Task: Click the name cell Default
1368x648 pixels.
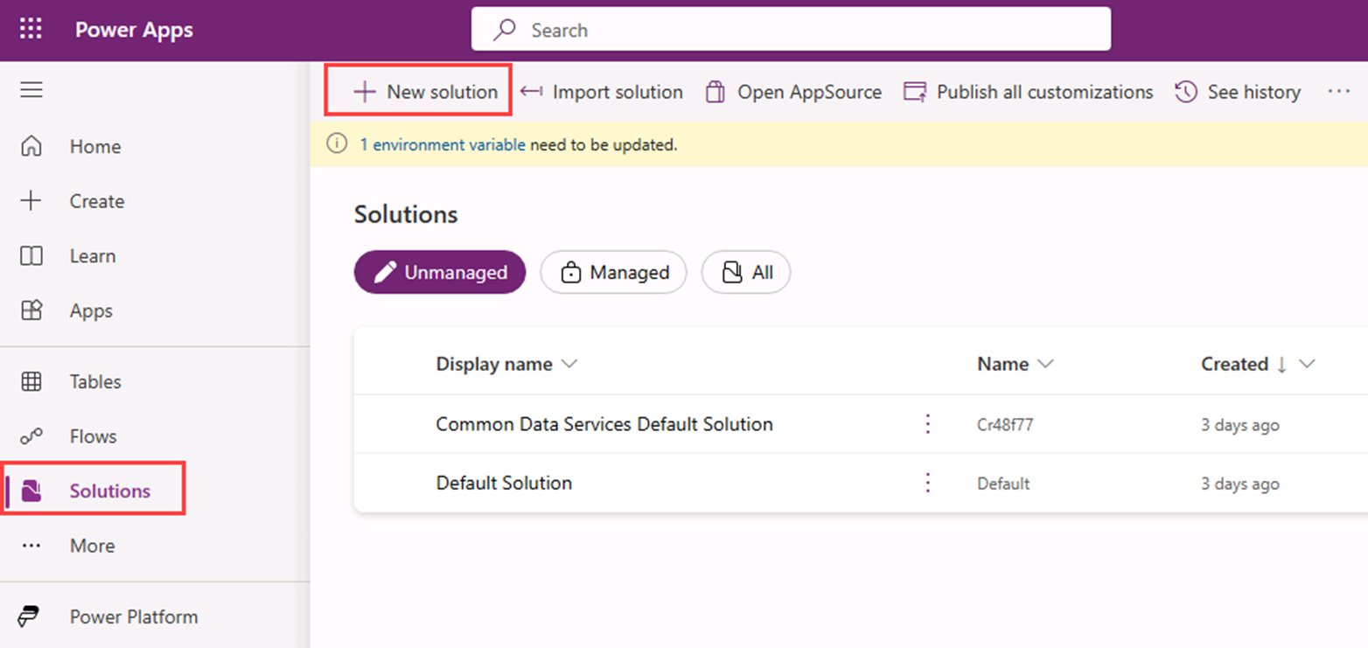Action: coord(1003,484)
